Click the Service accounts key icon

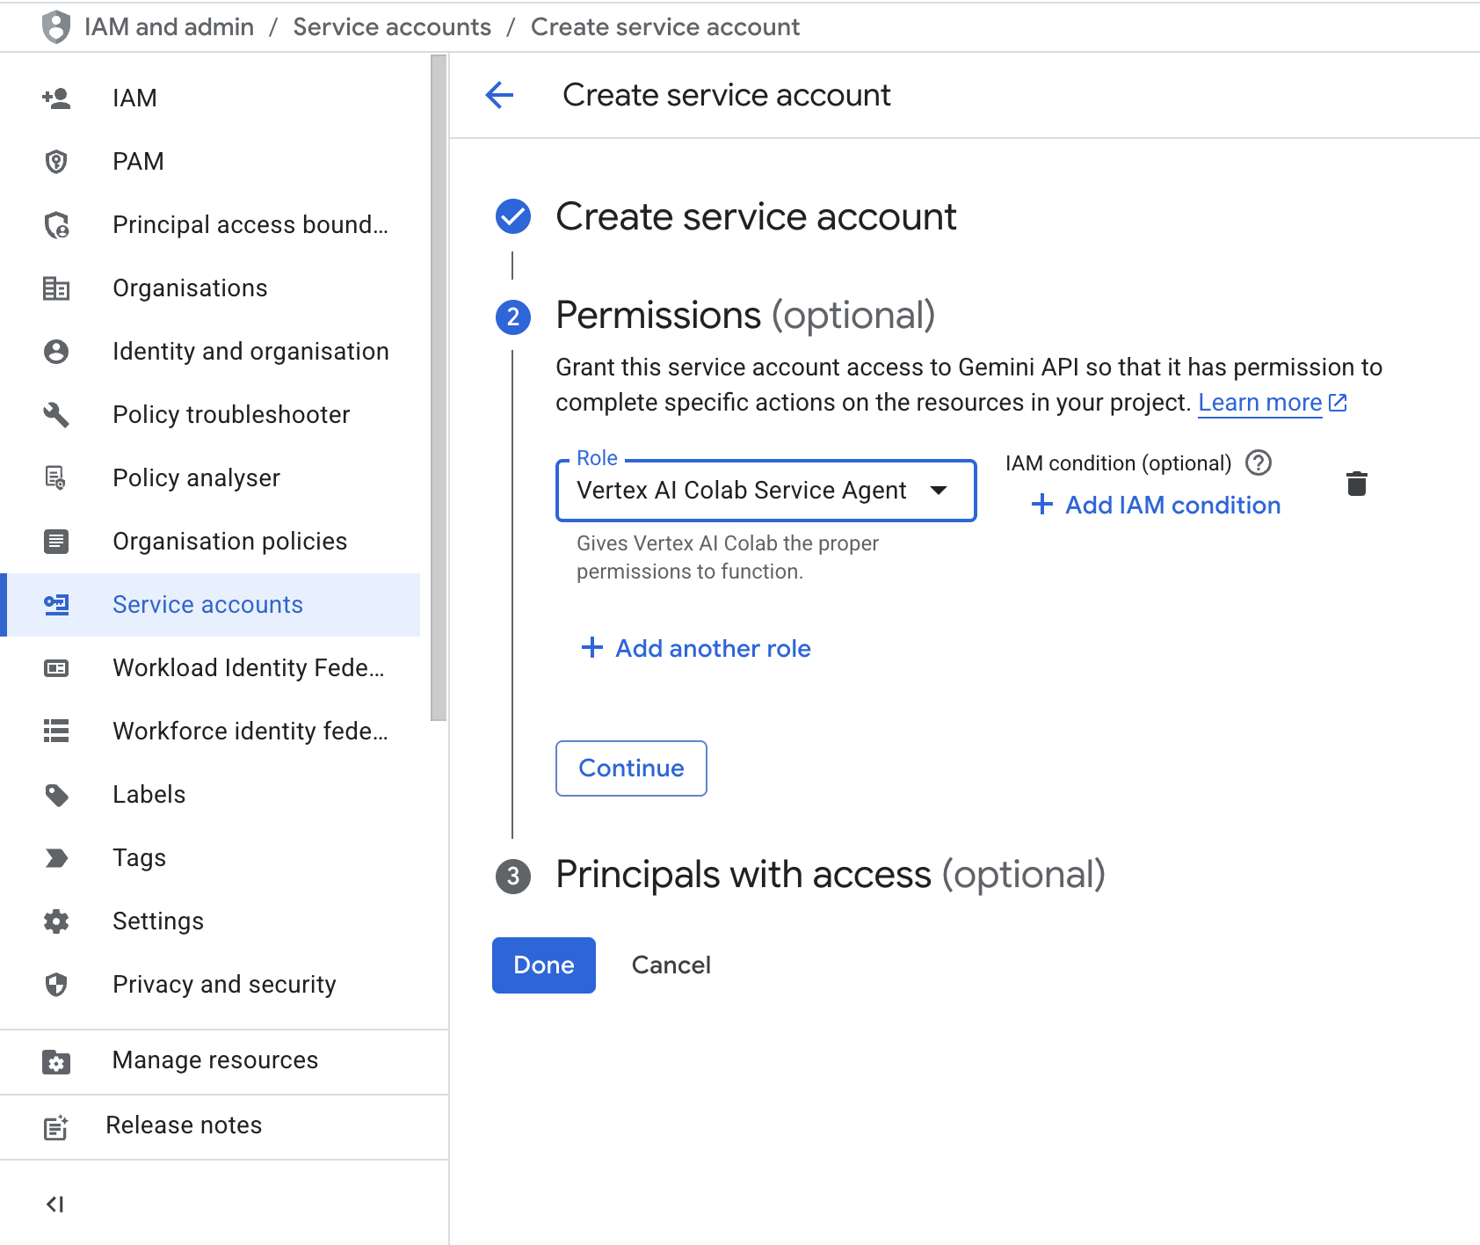(x=56, y=605)
